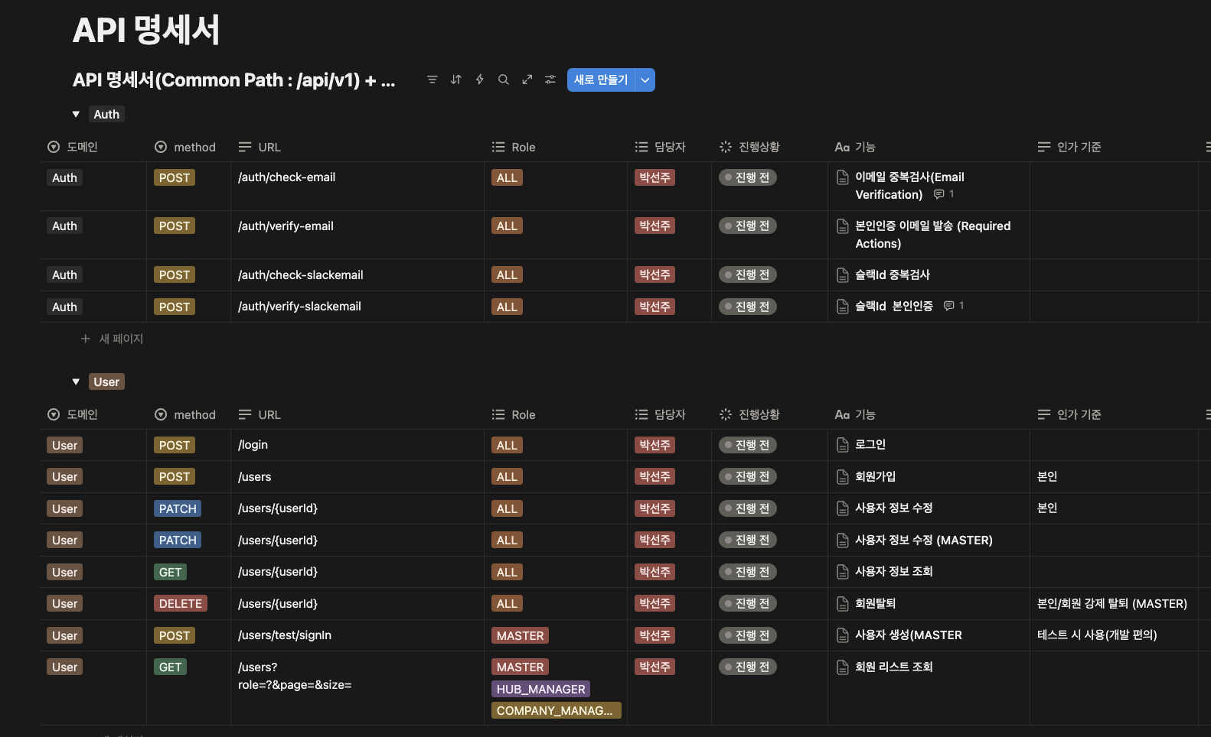Open 사용자 생성(MASTER page link
This screenshot has width=1211, height=737.
(x=909, y=635)
